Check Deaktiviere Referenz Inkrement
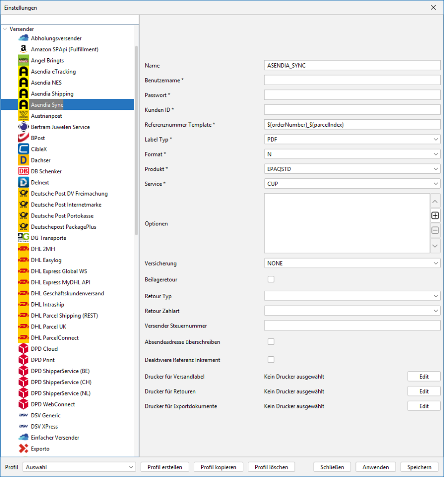Screen dimensions: 444x477 click(x=271, y=360)
